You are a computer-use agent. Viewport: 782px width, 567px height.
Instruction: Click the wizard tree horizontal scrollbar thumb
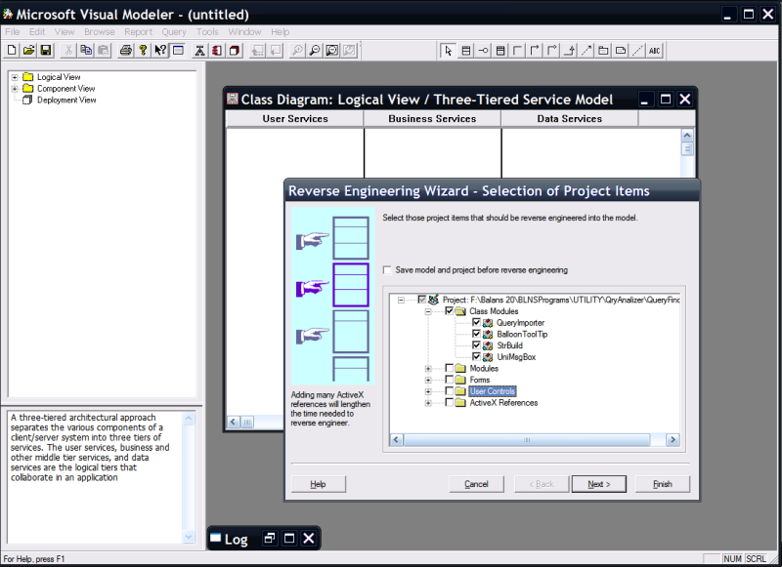click(527, 439)
